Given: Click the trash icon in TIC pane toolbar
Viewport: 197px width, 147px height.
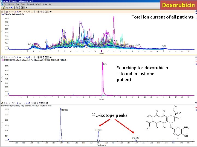Looking at the screenshot, I should tap(39, 12).
